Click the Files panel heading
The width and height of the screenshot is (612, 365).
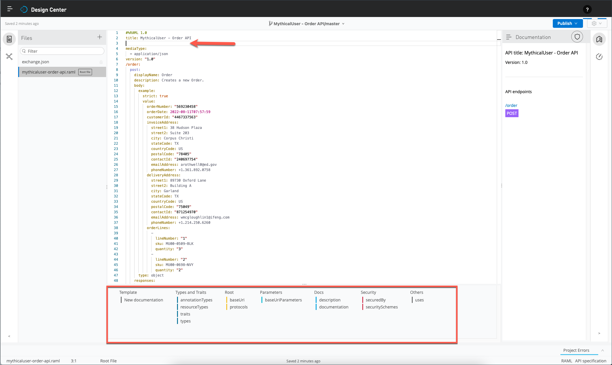[x=27, y=38]
